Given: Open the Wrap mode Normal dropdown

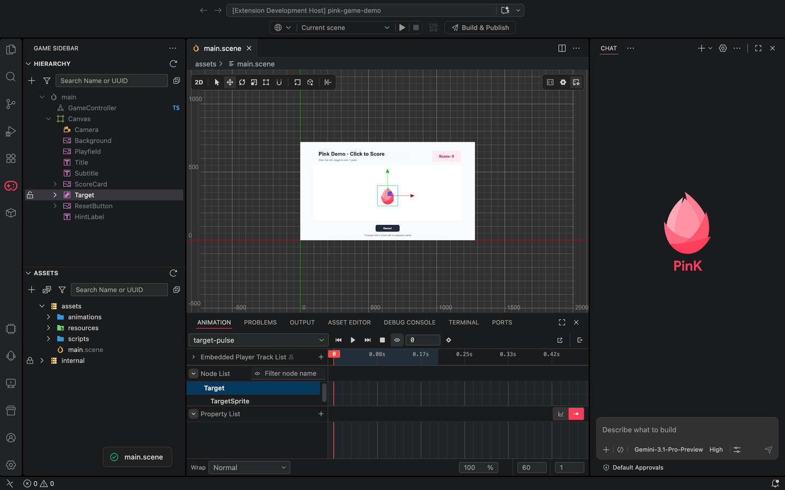Looking at the screenshot, I should pos(249,468).
